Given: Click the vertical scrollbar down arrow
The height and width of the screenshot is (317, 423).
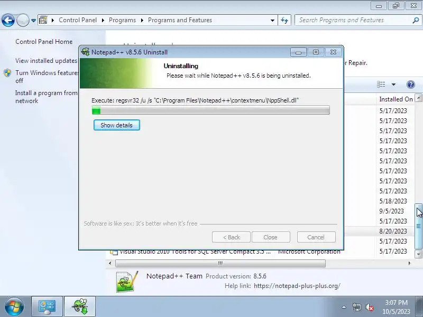Looking at the screenshot, I should (418, 254).
